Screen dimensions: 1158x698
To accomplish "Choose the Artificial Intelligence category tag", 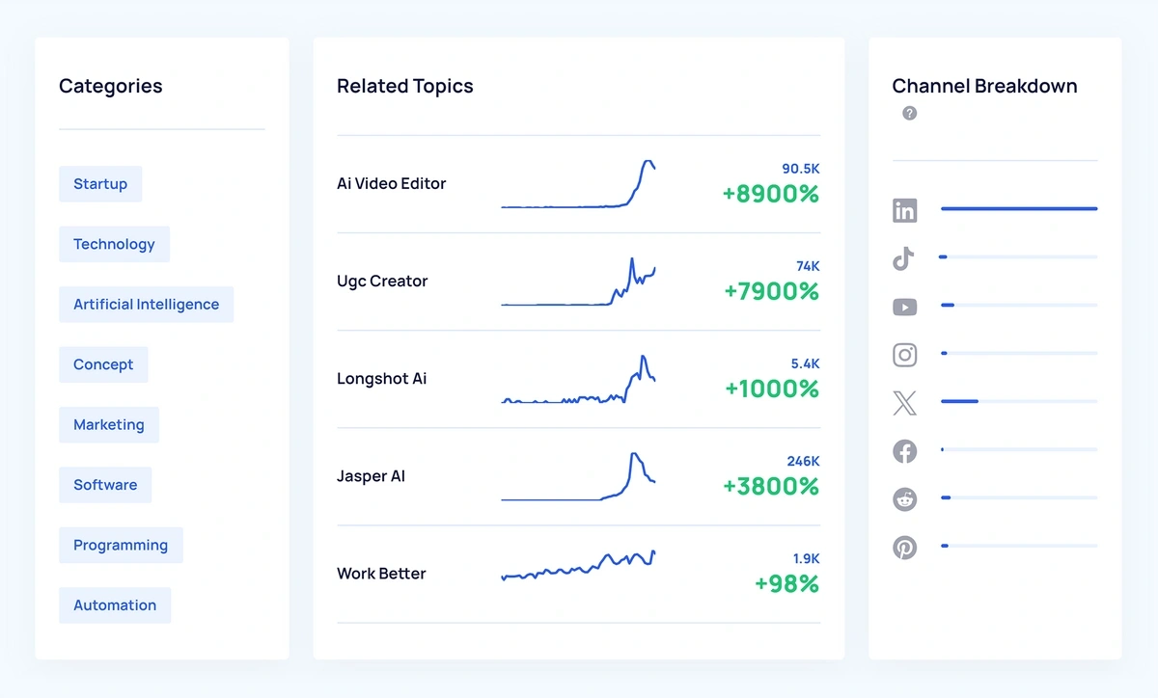I will (x=146, y=305).
